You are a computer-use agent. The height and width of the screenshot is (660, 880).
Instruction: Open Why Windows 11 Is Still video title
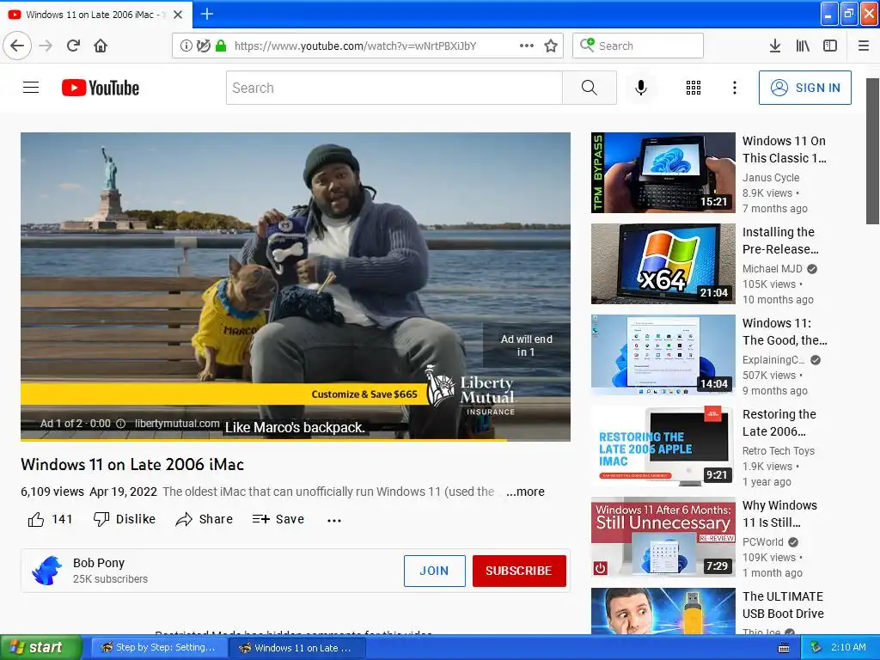click(x=779, y=514)
